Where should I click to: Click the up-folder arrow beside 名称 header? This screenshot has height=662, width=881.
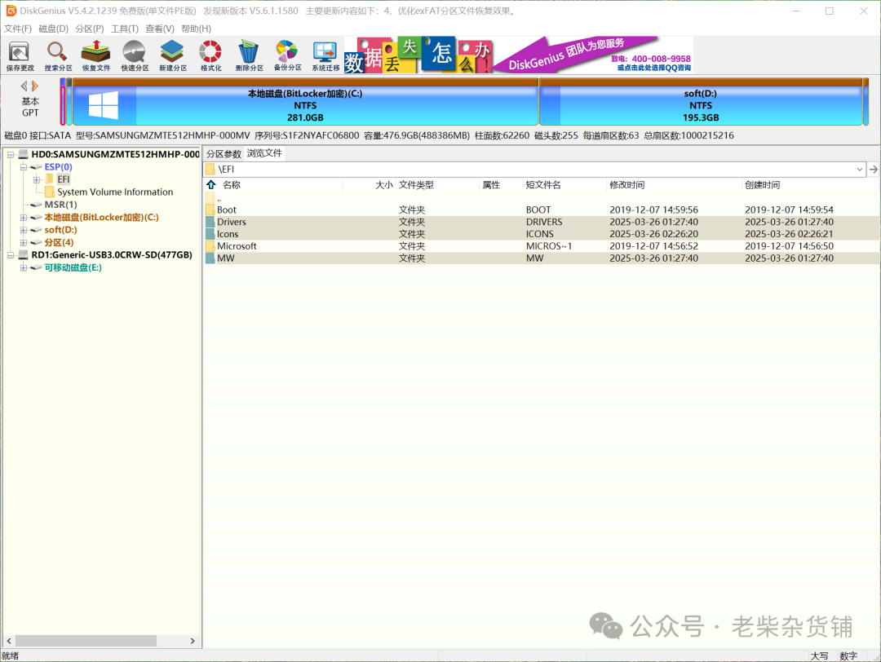click(211, 185)
